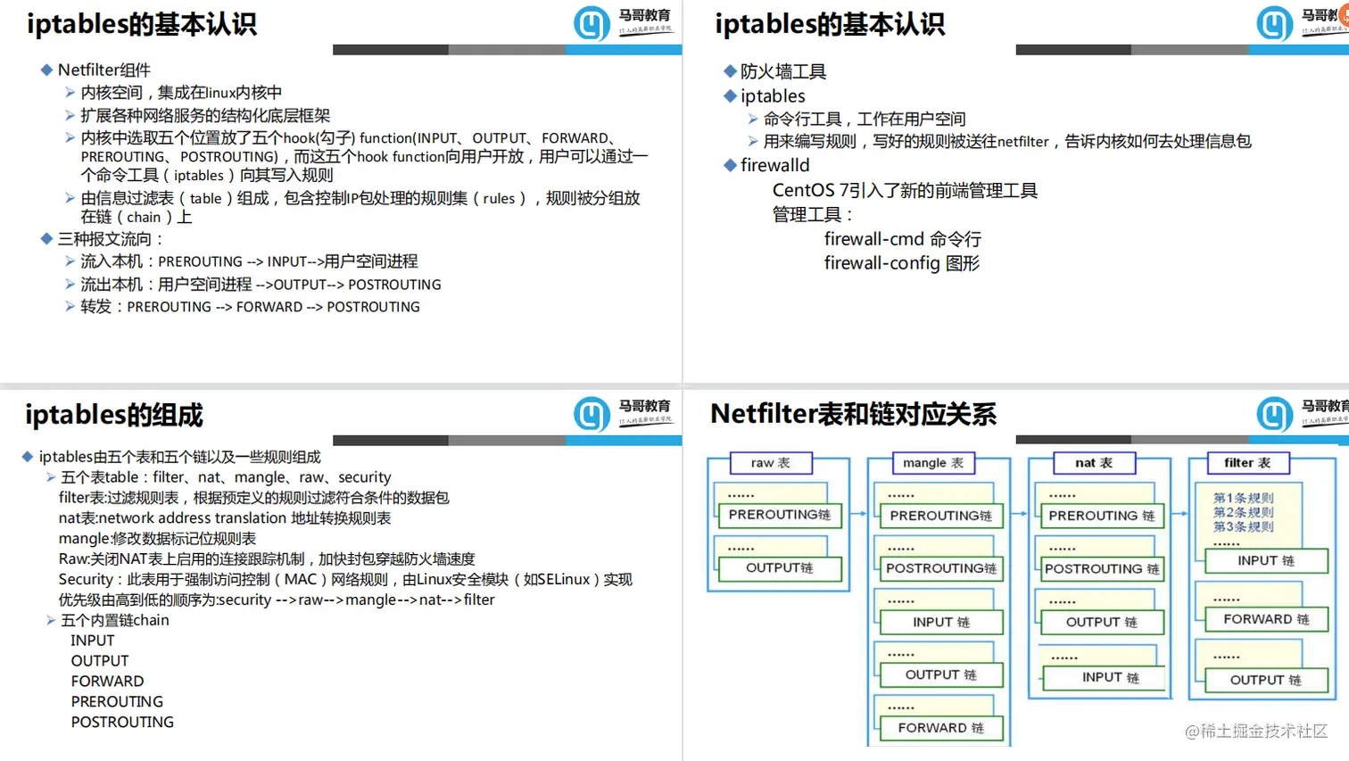This screenshot has width=1349, height=761.
Task: Click the raw 表 header box
Action: point(771,463)
